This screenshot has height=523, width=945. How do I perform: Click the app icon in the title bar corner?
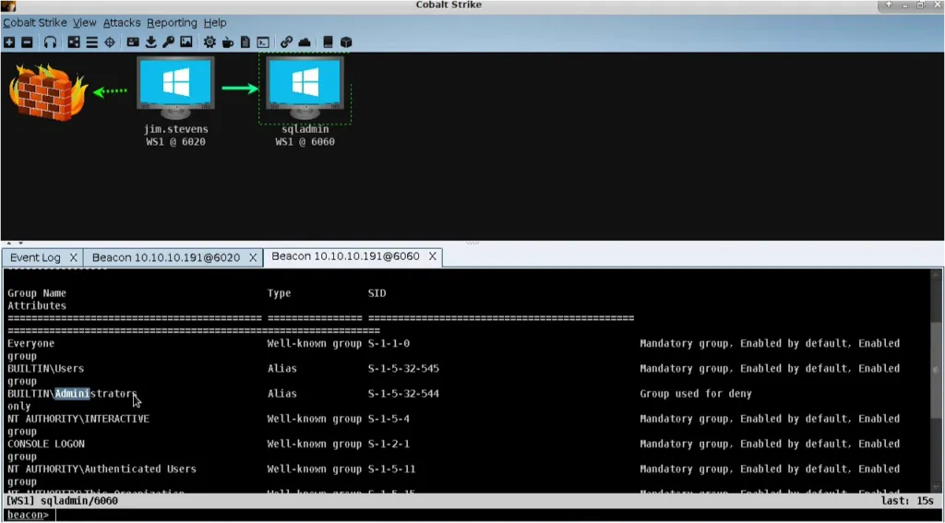point(8,6)
